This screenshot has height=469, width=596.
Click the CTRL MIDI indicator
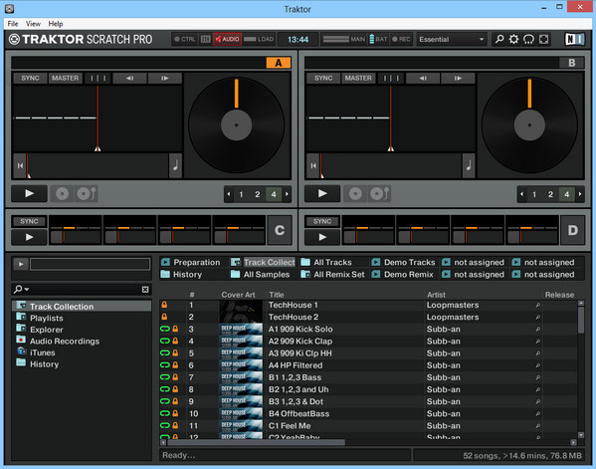[185, 39]
